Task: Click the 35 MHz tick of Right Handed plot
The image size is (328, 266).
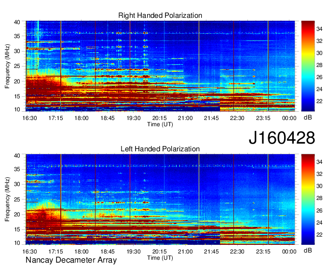Action: (17, 36)
